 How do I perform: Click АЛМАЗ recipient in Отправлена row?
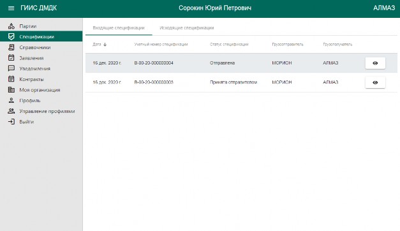330,63
